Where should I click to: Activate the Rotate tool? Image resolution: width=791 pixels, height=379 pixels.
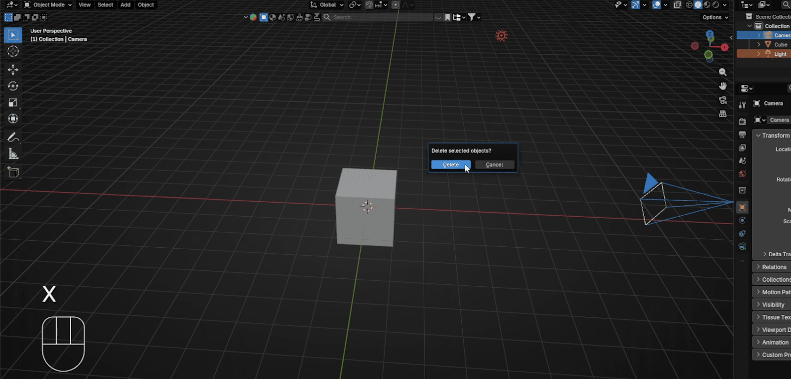click(x=13, y=86)
